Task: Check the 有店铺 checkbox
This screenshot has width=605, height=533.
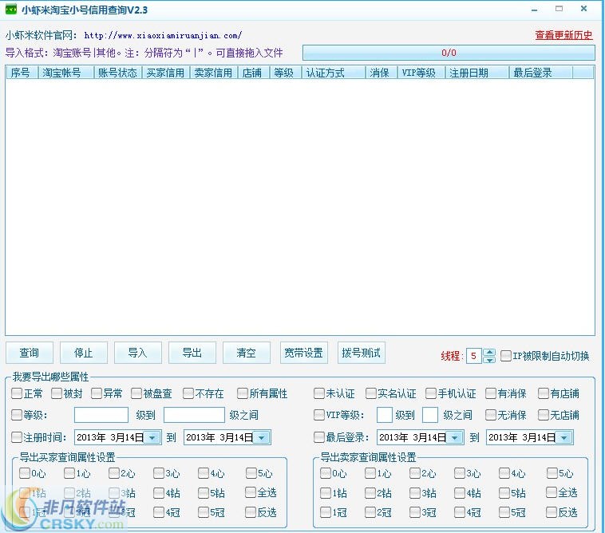Action: 544,393
